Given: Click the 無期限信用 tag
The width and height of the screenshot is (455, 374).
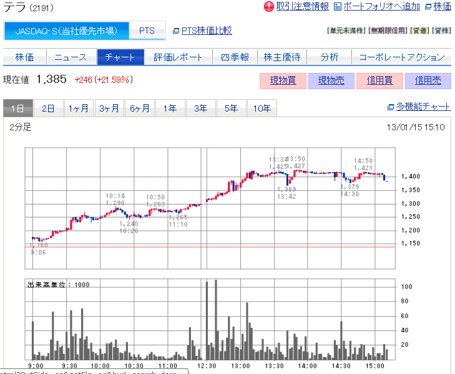Looking at the screenshot, I should tap(388, 31).
